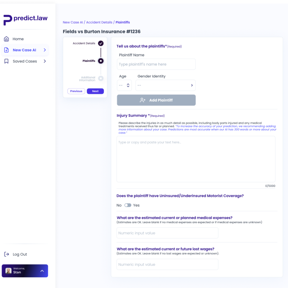Click the Age stepper arrows
The width and height of the screenshot is (288, 288).
(128, 85)
